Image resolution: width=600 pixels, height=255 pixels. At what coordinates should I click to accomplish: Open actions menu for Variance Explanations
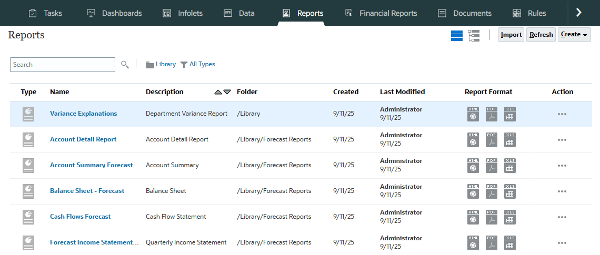tap(562, 114)
